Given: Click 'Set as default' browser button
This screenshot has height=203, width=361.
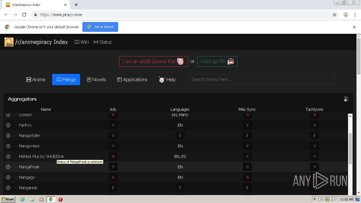Looking at the screenshot, I should tap(100, 27).
